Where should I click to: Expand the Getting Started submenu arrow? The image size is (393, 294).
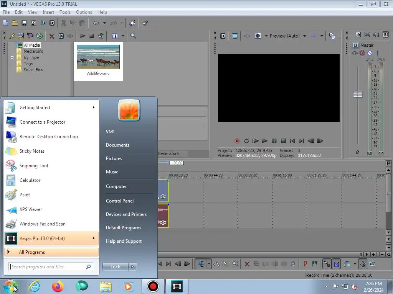click(x=94, y=108)
